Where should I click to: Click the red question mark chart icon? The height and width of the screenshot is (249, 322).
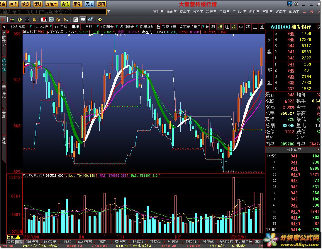pos(43,20)
